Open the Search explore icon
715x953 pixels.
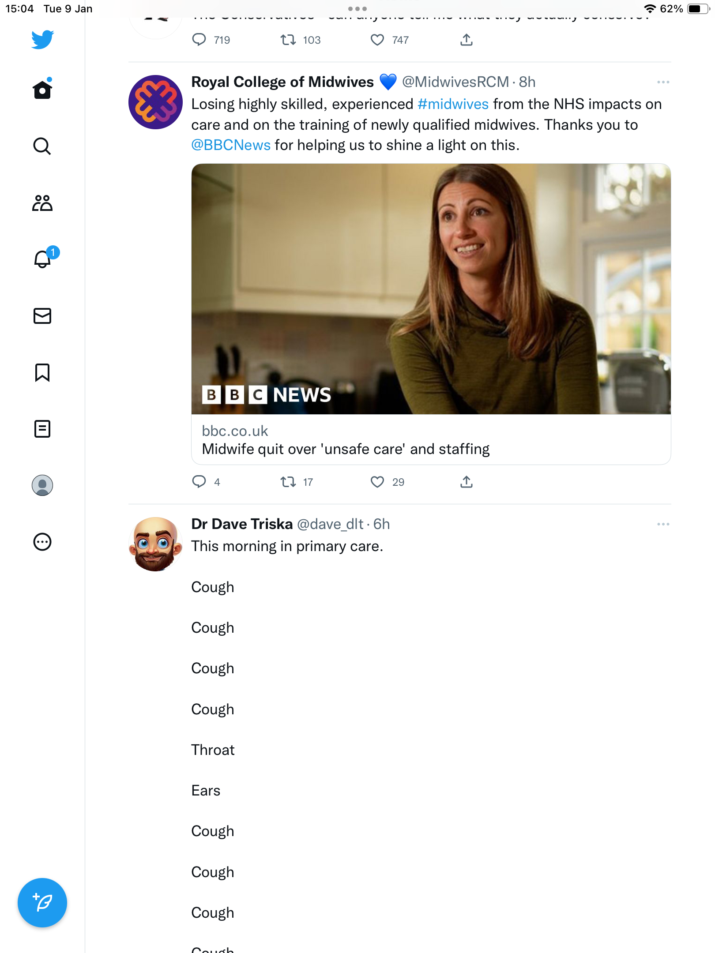tap(42, 146)
